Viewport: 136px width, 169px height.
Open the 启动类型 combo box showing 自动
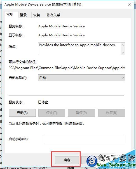click(82, 78)
